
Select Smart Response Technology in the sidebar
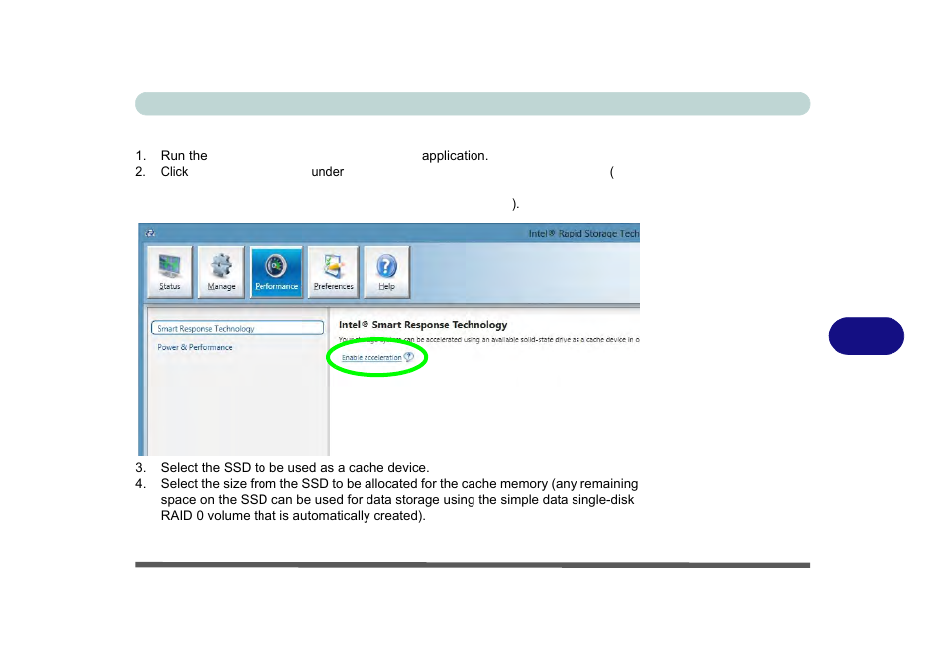click(237, 329)
